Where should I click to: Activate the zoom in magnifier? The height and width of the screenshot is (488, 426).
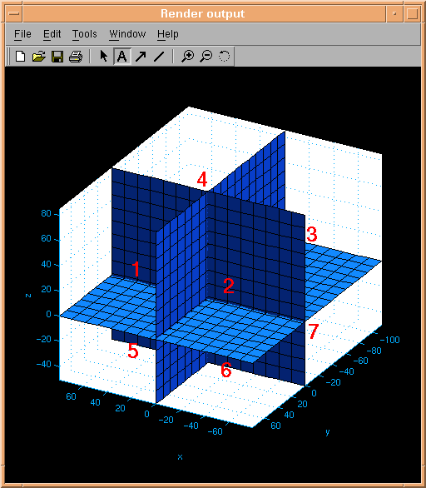187,57
